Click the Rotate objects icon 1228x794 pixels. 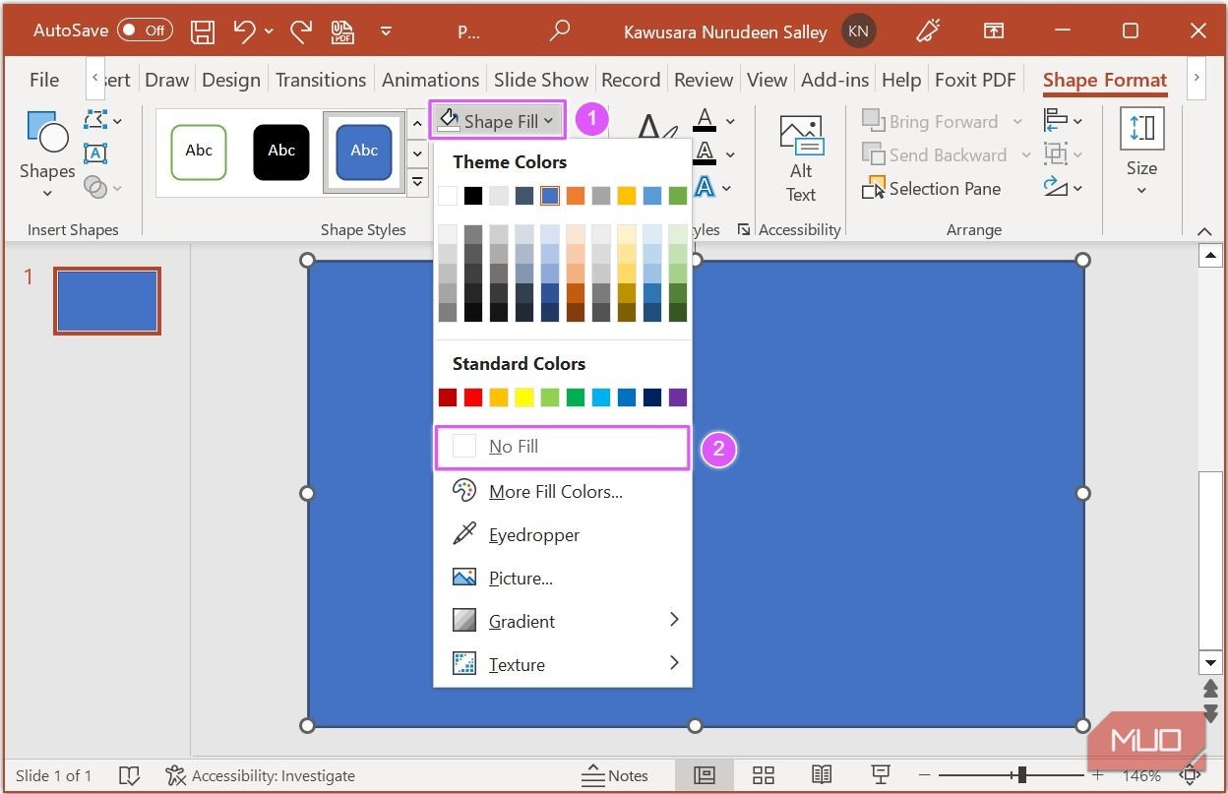(x=1055, y=186)
